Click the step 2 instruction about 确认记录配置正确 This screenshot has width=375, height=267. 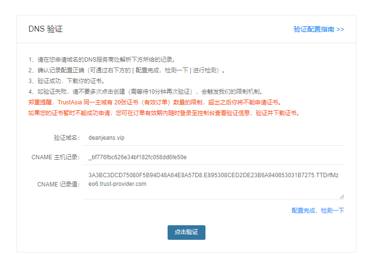coord(127,70)
